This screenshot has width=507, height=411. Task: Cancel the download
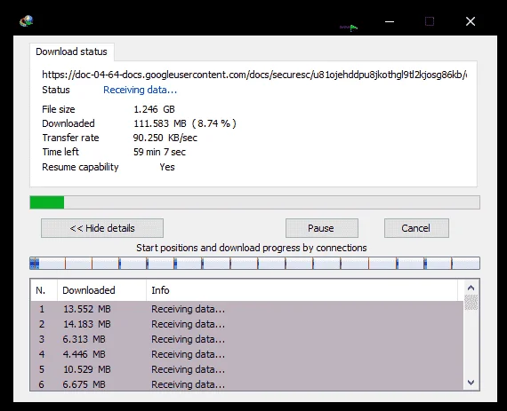(x=416, y=228)
